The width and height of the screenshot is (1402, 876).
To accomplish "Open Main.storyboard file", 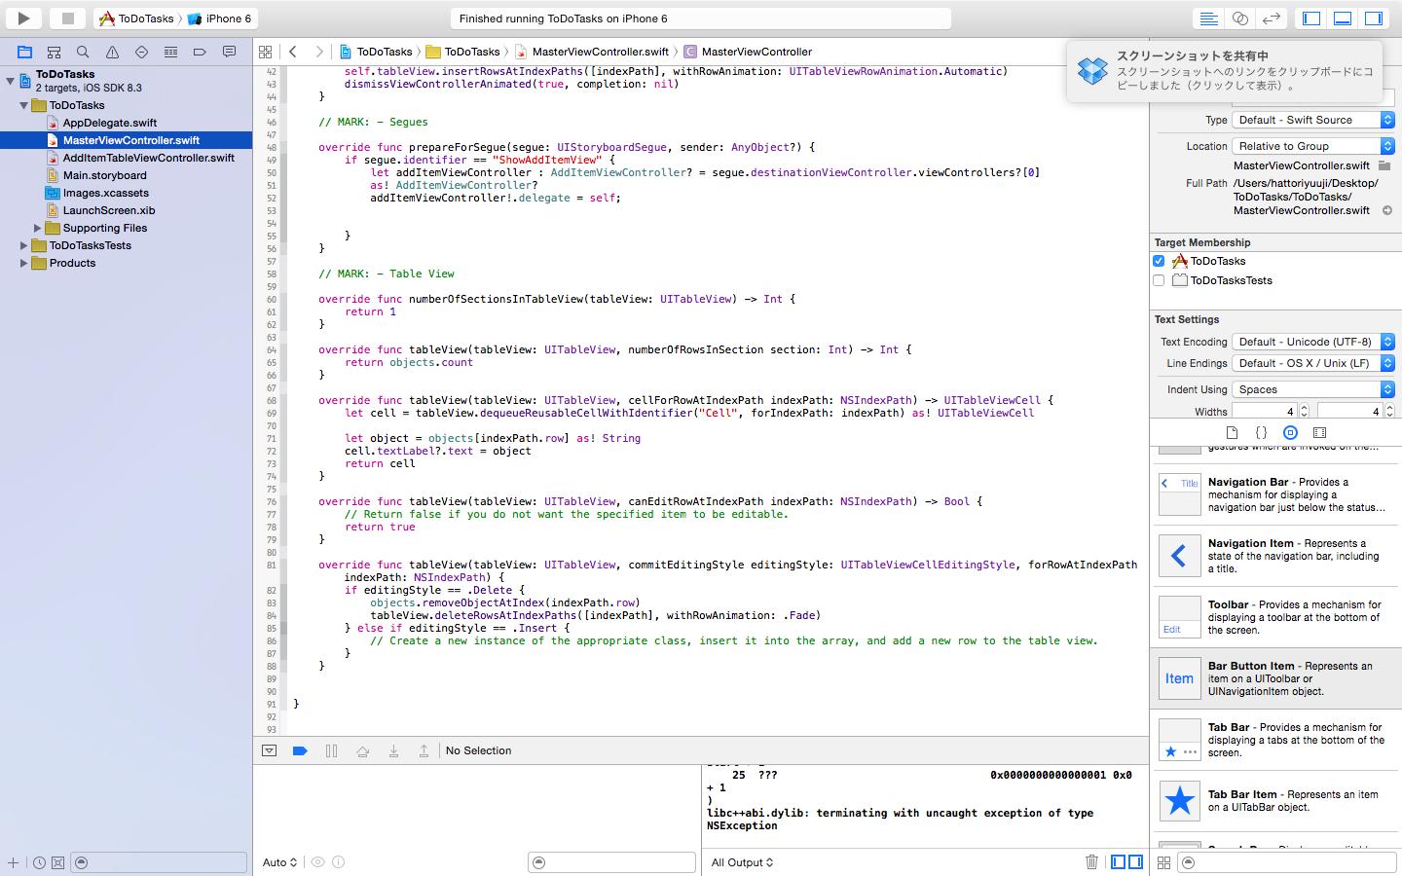I will click(x=104, y=175).
